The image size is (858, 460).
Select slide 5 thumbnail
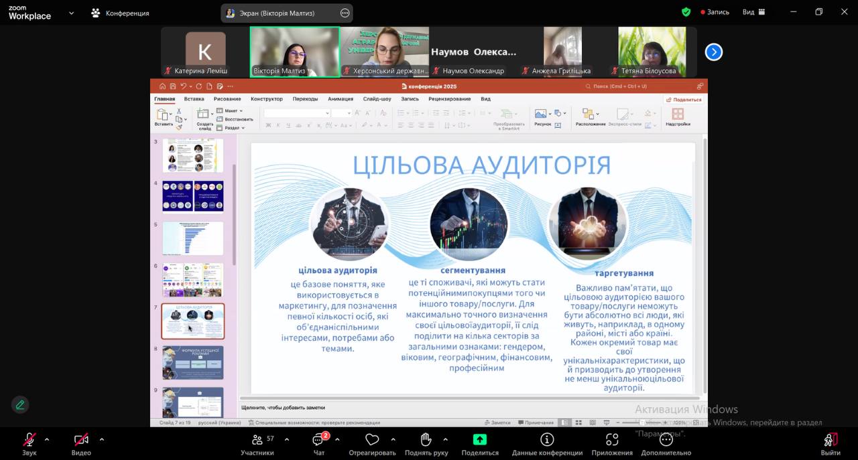pyautogui.click(x=193, y=238)
